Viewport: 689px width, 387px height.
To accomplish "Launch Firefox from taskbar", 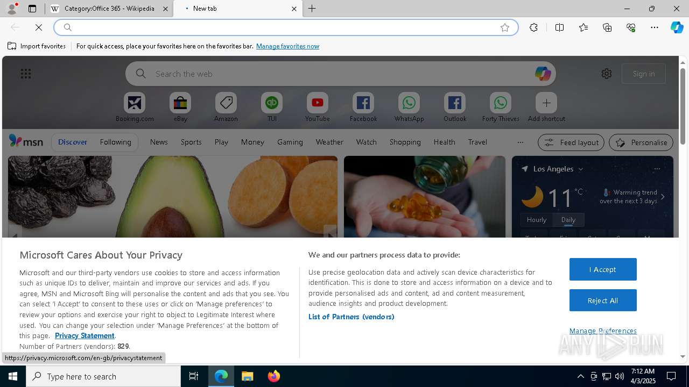I will [274, 376].
